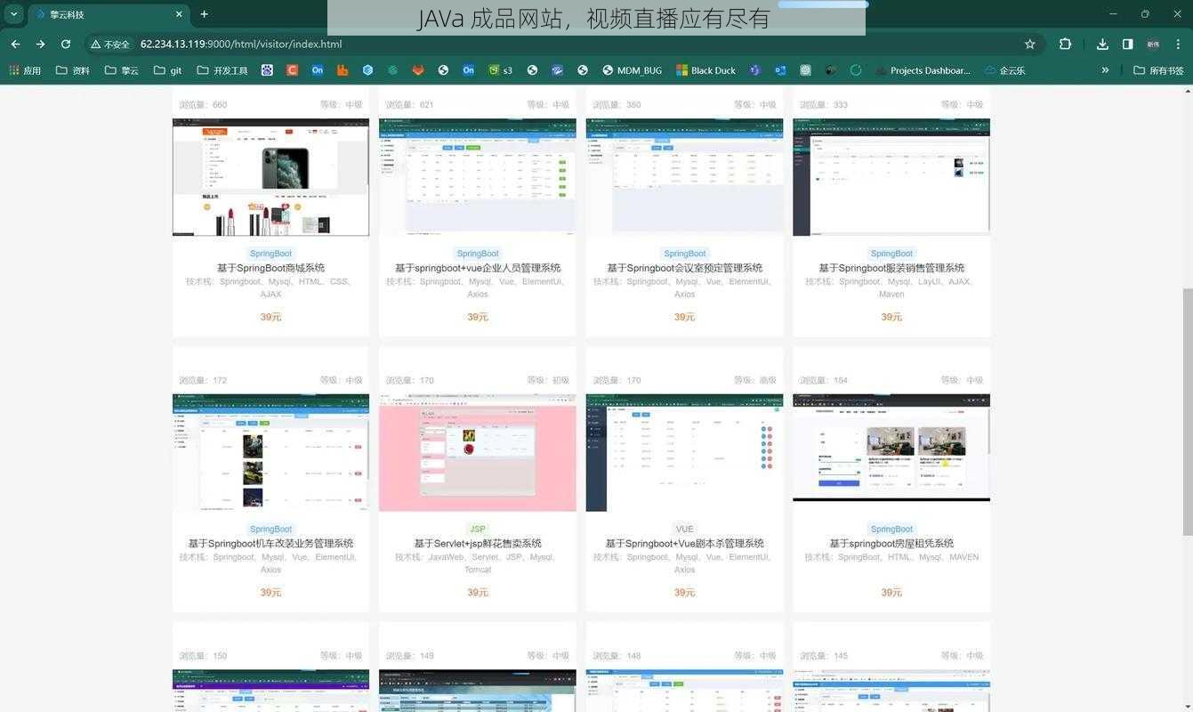Open the git bookmark folder
The height and width of the screenshot is (712, 1193).
[167, 70]
